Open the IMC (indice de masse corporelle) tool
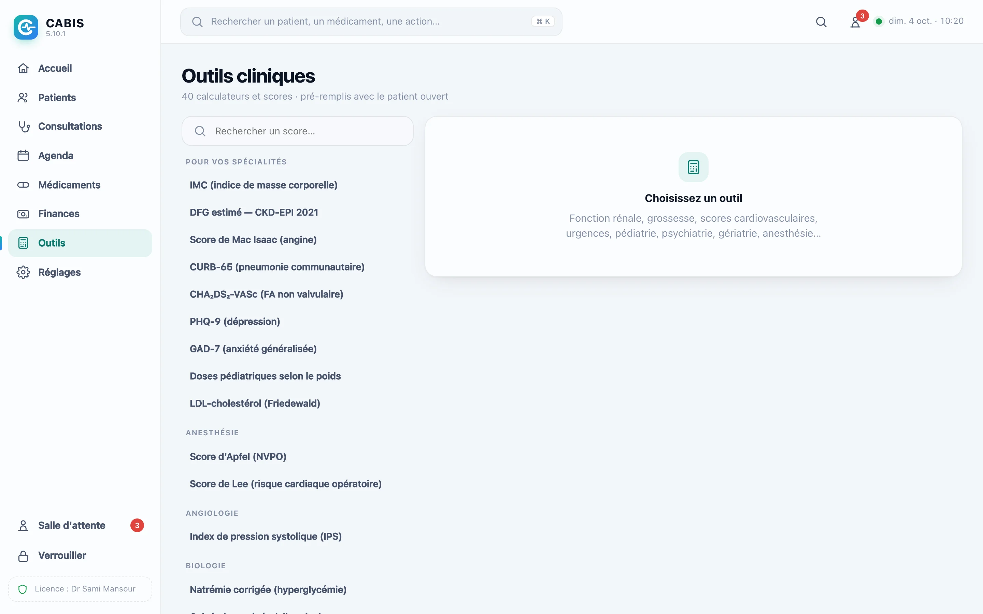983x614 pixels. [297, 185]
